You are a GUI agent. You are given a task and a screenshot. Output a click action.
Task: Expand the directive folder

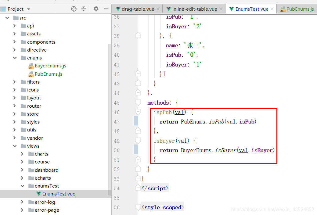tap(14, 50)
